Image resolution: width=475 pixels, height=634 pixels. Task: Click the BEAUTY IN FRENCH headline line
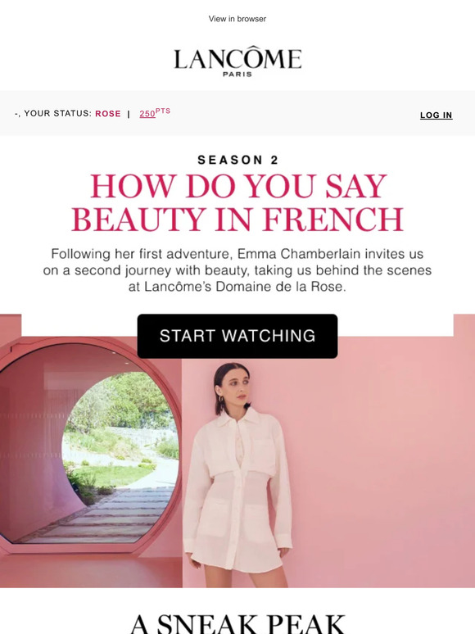click(x=237, y=220)
